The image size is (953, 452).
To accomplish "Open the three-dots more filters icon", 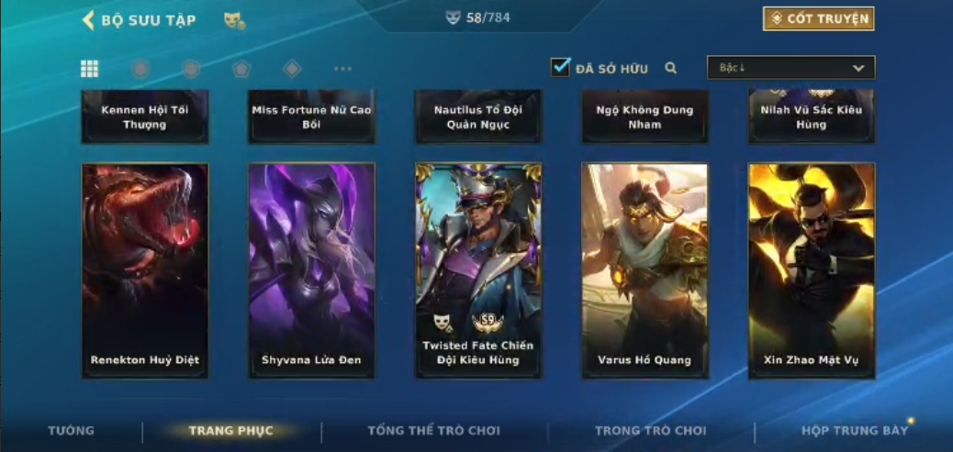I will pos(342,69).
